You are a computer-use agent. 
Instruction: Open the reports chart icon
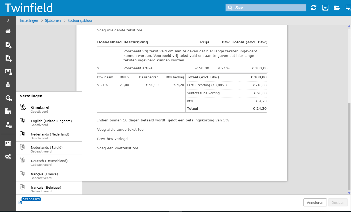coord(8,143)
